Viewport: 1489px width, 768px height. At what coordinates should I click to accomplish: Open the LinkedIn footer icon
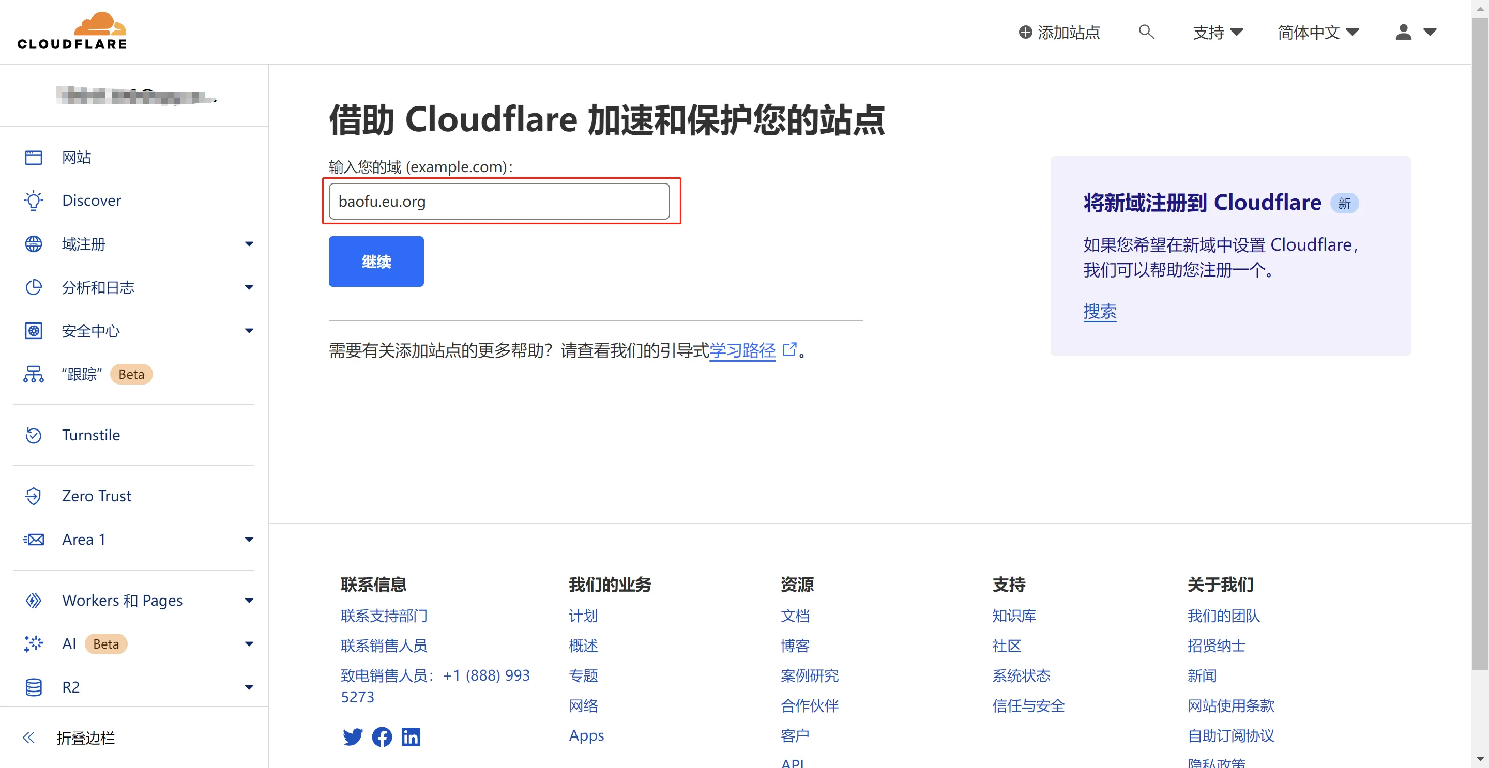[x=411, y=737]
